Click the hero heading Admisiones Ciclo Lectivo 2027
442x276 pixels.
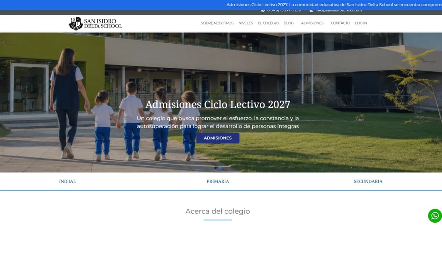point(218,105)
